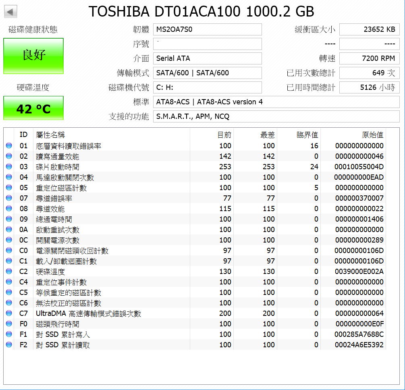Select the 馬達啟動關閉次數 attribute row

tap(195, 177)
